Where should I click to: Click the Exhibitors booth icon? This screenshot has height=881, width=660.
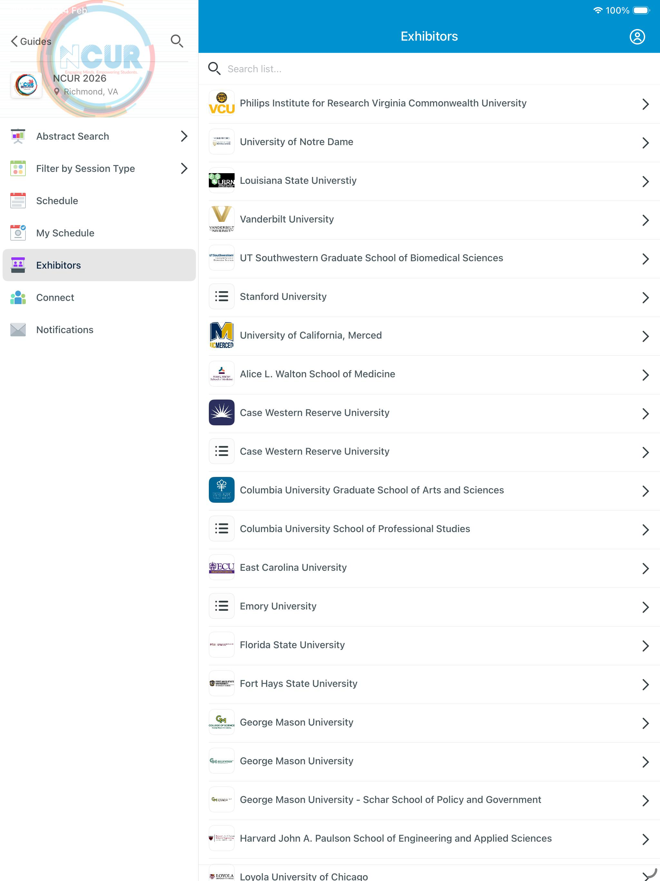pos(18,265)
